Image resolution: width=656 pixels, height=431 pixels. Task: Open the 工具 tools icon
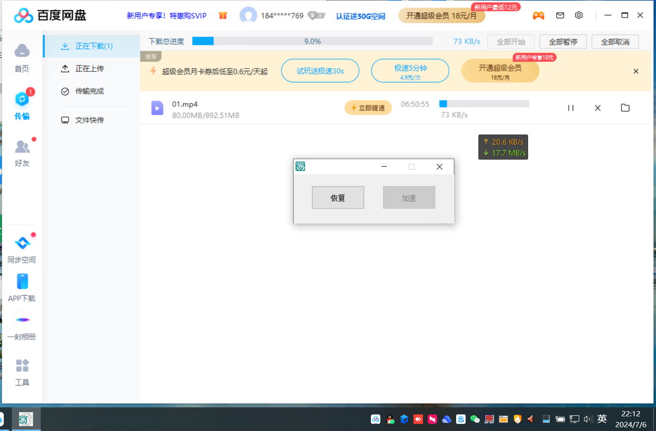click(x=22, y=366)
